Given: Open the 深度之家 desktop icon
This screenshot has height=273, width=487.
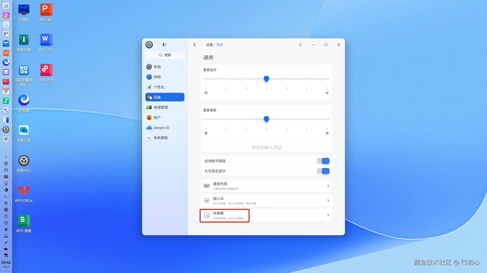Looking at the screenshot, I should click(24, 134).
